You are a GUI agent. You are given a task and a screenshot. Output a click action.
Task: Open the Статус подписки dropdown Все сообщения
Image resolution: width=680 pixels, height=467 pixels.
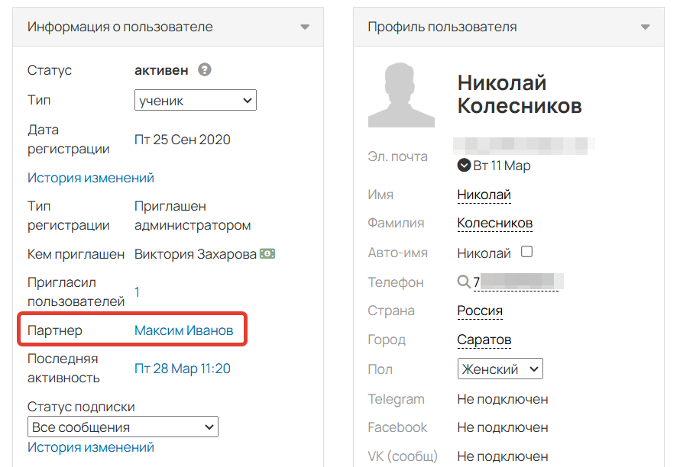[x=123, y=427]
